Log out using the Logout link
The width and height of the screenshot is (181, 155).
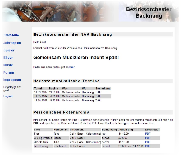click(x=8, y=96)
